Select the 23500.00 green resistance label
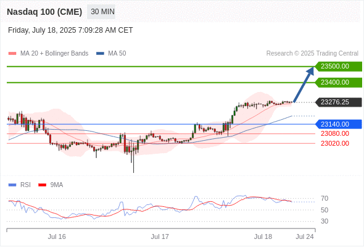The width and height of the screenshot is (364, 247). coord(339,67)
